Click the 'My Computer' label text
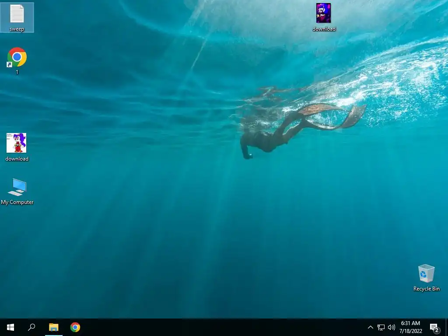448x336 pixels. point(17,202)
